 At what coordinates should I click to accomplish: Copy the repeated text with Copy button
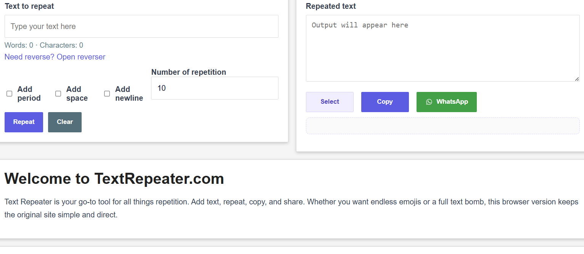(385, 102)
